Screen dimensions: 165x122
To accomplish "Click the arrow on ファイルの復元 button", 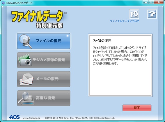I will pyautogui.click(x=68, y=36).
